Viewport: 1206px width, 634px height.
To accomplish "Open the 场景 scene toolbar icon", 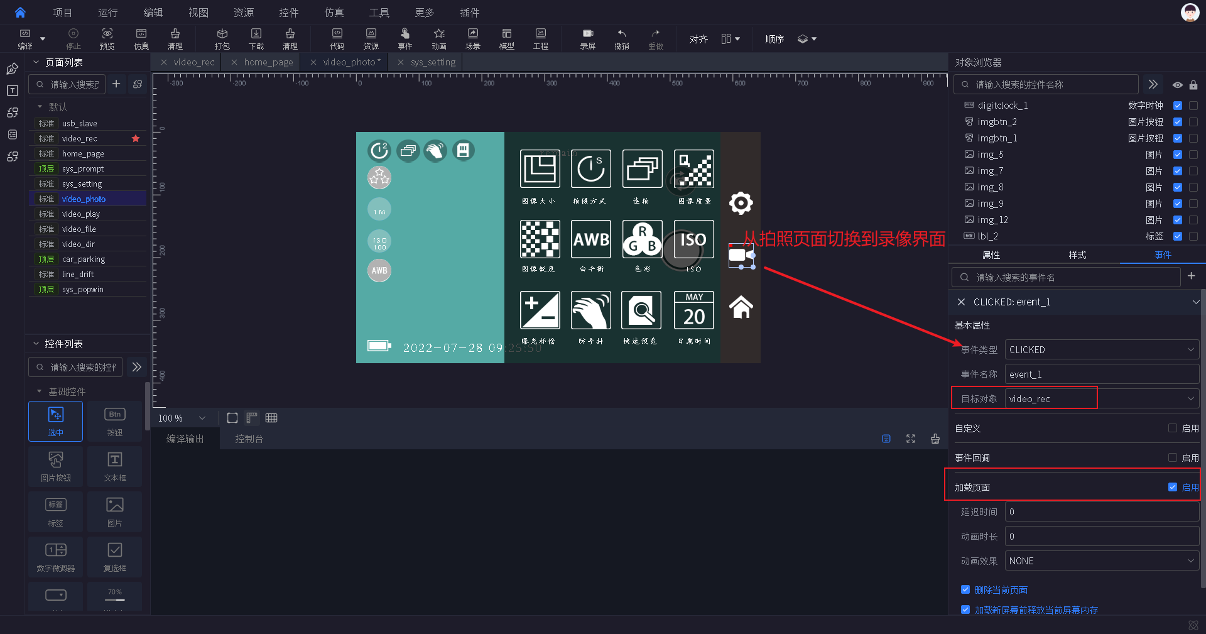I will click(473, 38).
